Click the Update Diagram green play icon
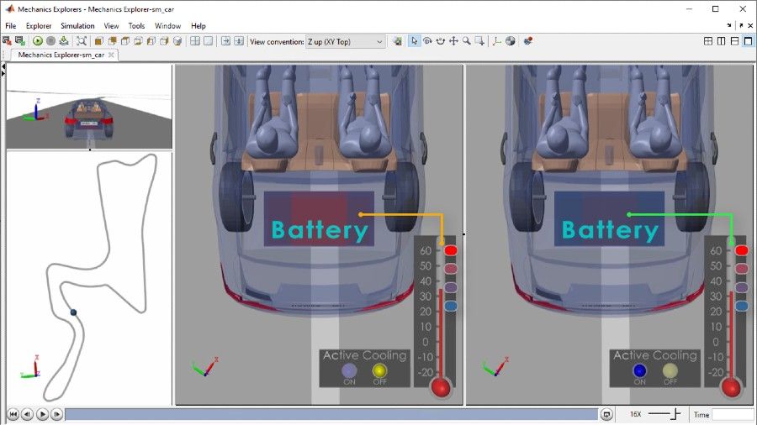This screenshot has height=425, width=757. [38, 41]
